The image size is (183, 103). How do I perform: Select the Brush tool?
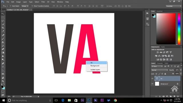[3, 39]
